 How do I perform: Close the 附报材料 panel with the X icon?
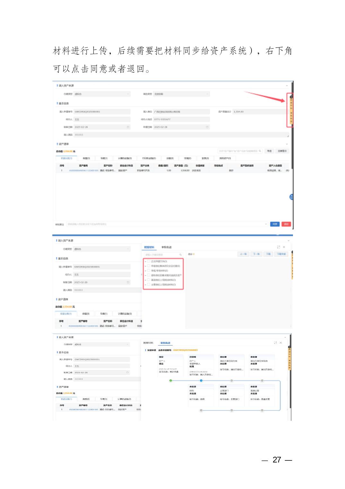[284, 247]
